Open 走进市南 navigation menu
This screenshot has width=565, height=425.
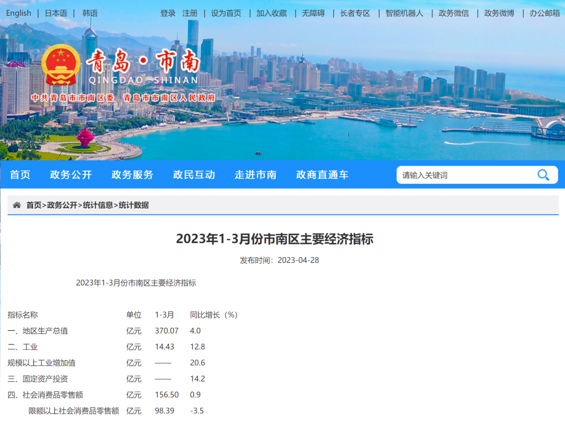(x=256, y=175)
